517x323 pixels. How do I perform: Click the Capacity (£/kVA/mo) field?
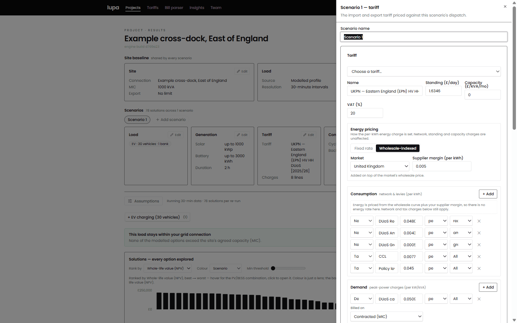point(483,95)
